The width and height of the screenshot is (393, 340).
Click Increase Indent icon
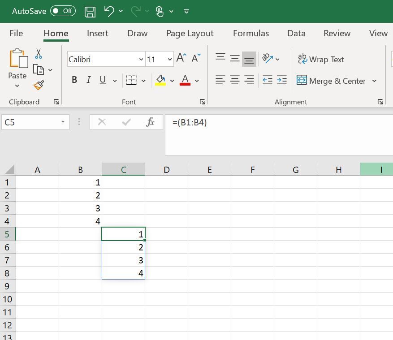click(x=282, y=80)
